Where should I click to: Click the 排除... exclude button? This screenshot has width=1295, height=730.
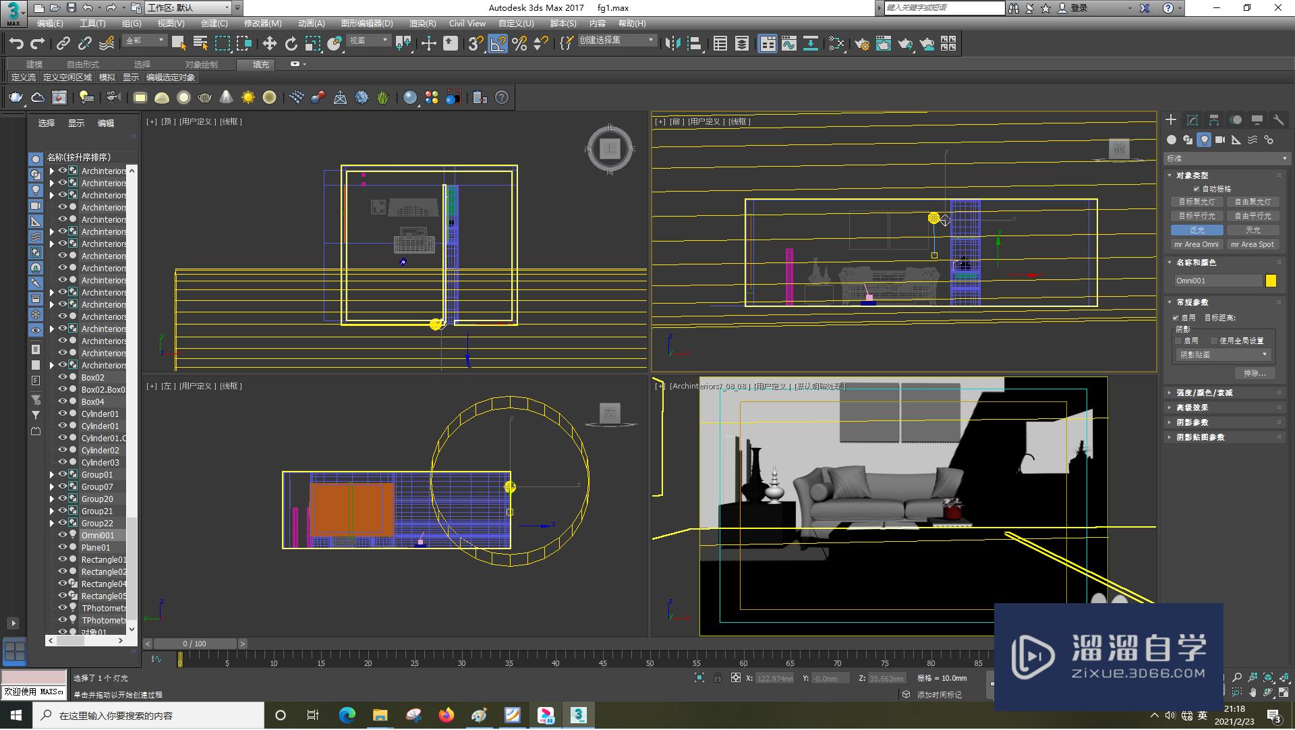tap(1255, 373)
